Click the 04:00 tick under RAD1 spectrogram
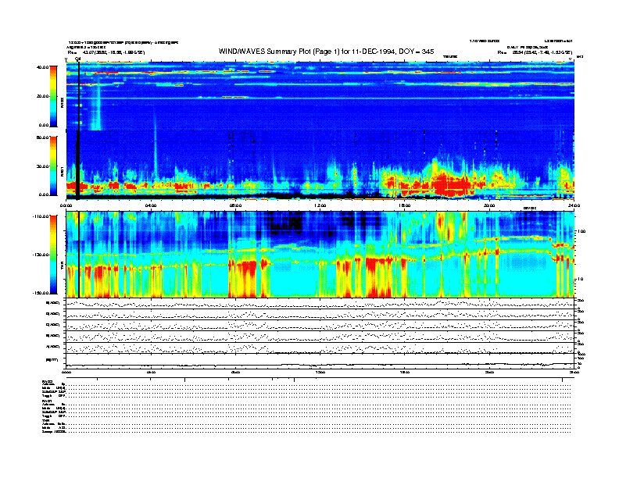The width and height of the screenshot is (619, 478). pyautogui.click(x=151, y=205)
